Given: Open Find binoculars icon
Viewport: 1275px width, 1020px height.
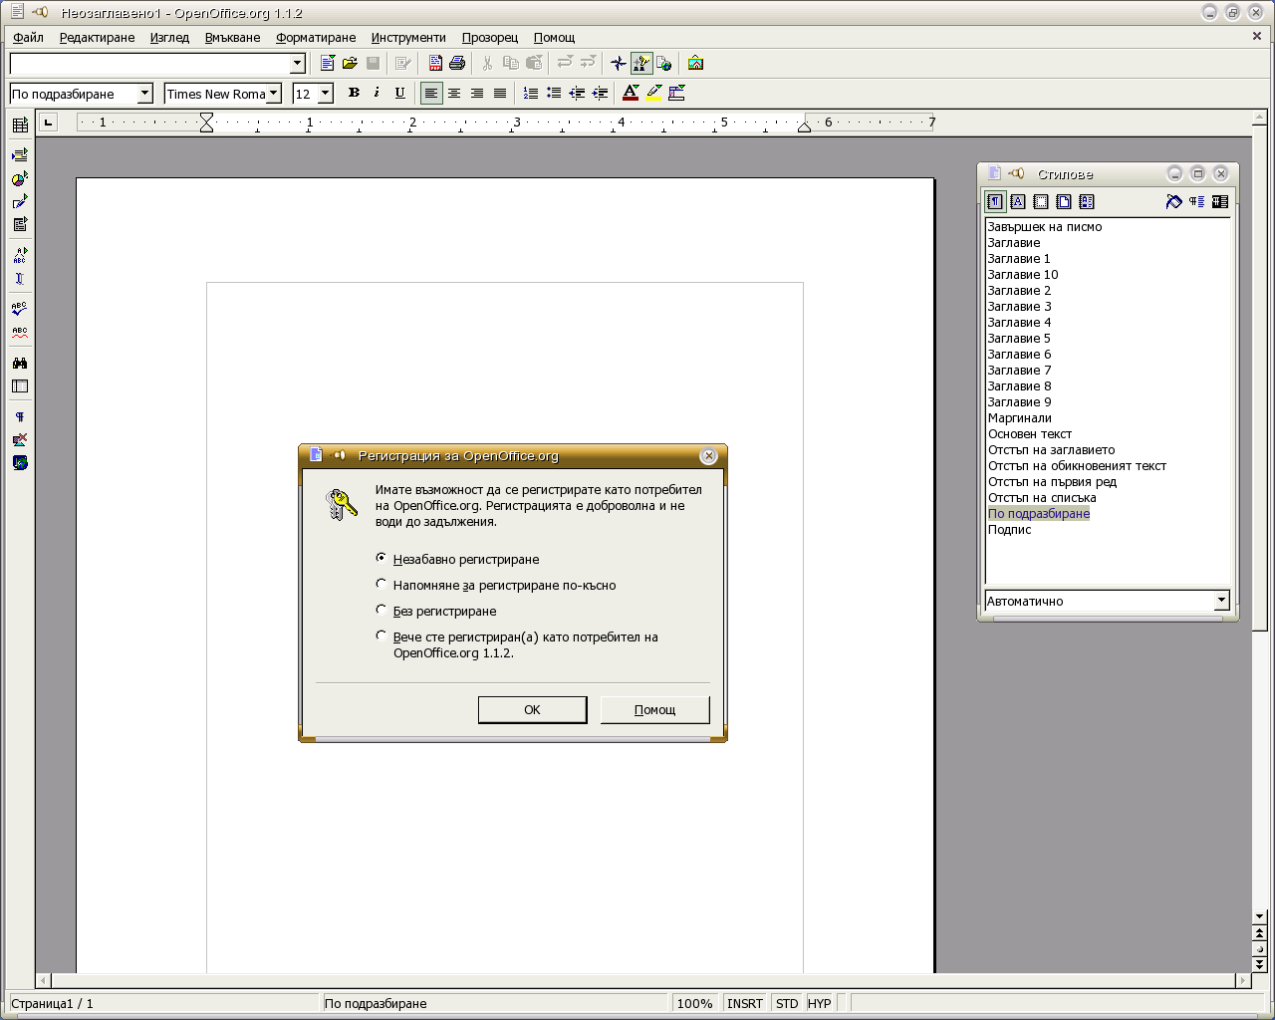Looking at the screenshot, I should pyautogui.click(x=20, y=363).
